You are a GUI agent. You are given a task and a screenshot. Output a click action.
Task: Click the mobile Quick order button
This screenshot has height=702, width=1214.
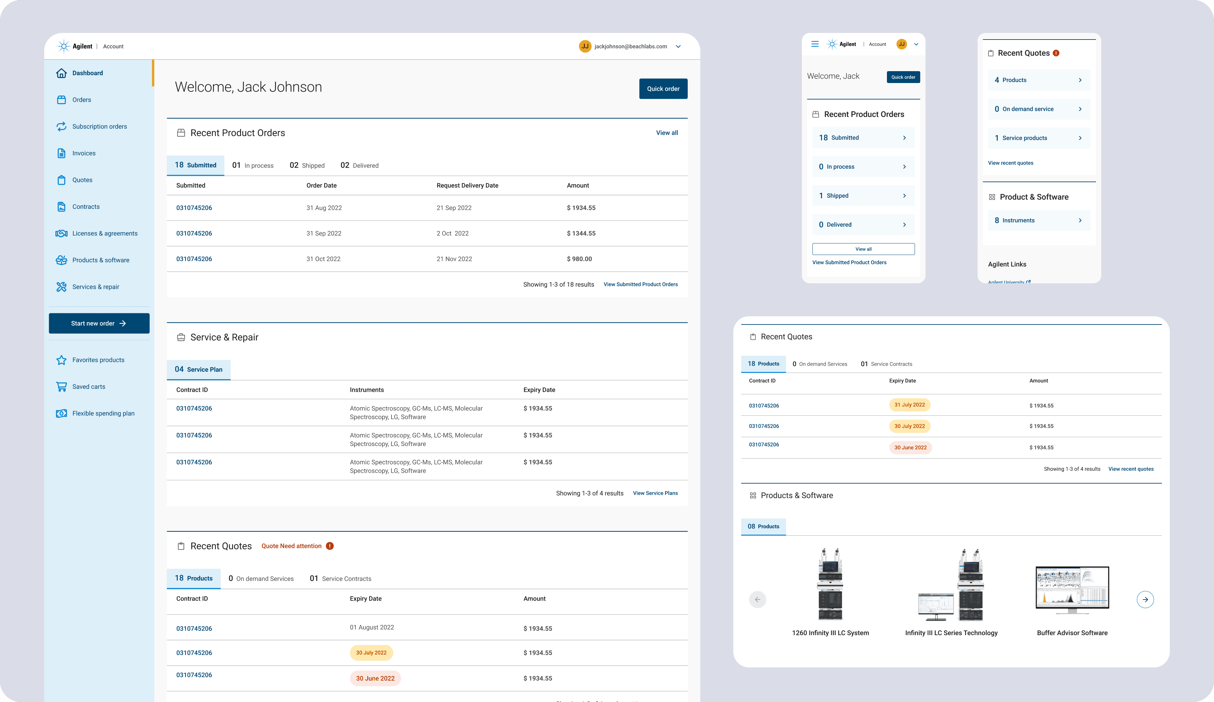click(x=903, y=77)
